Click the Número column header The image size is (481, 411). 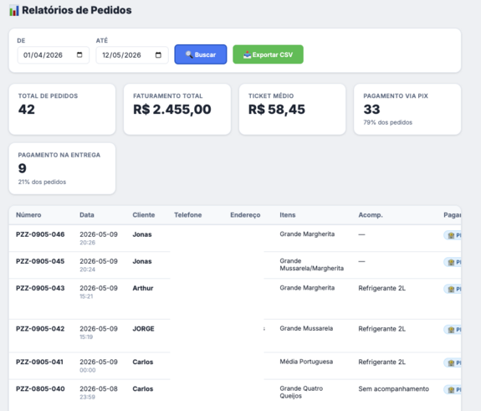[28, 215]
